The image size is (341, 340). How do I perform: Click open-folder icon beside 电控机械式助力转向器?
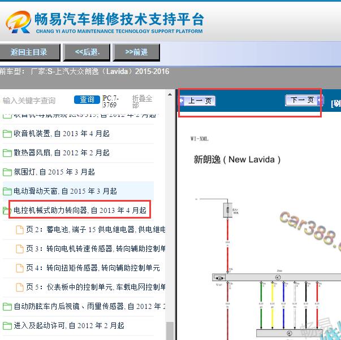[7, 211]
